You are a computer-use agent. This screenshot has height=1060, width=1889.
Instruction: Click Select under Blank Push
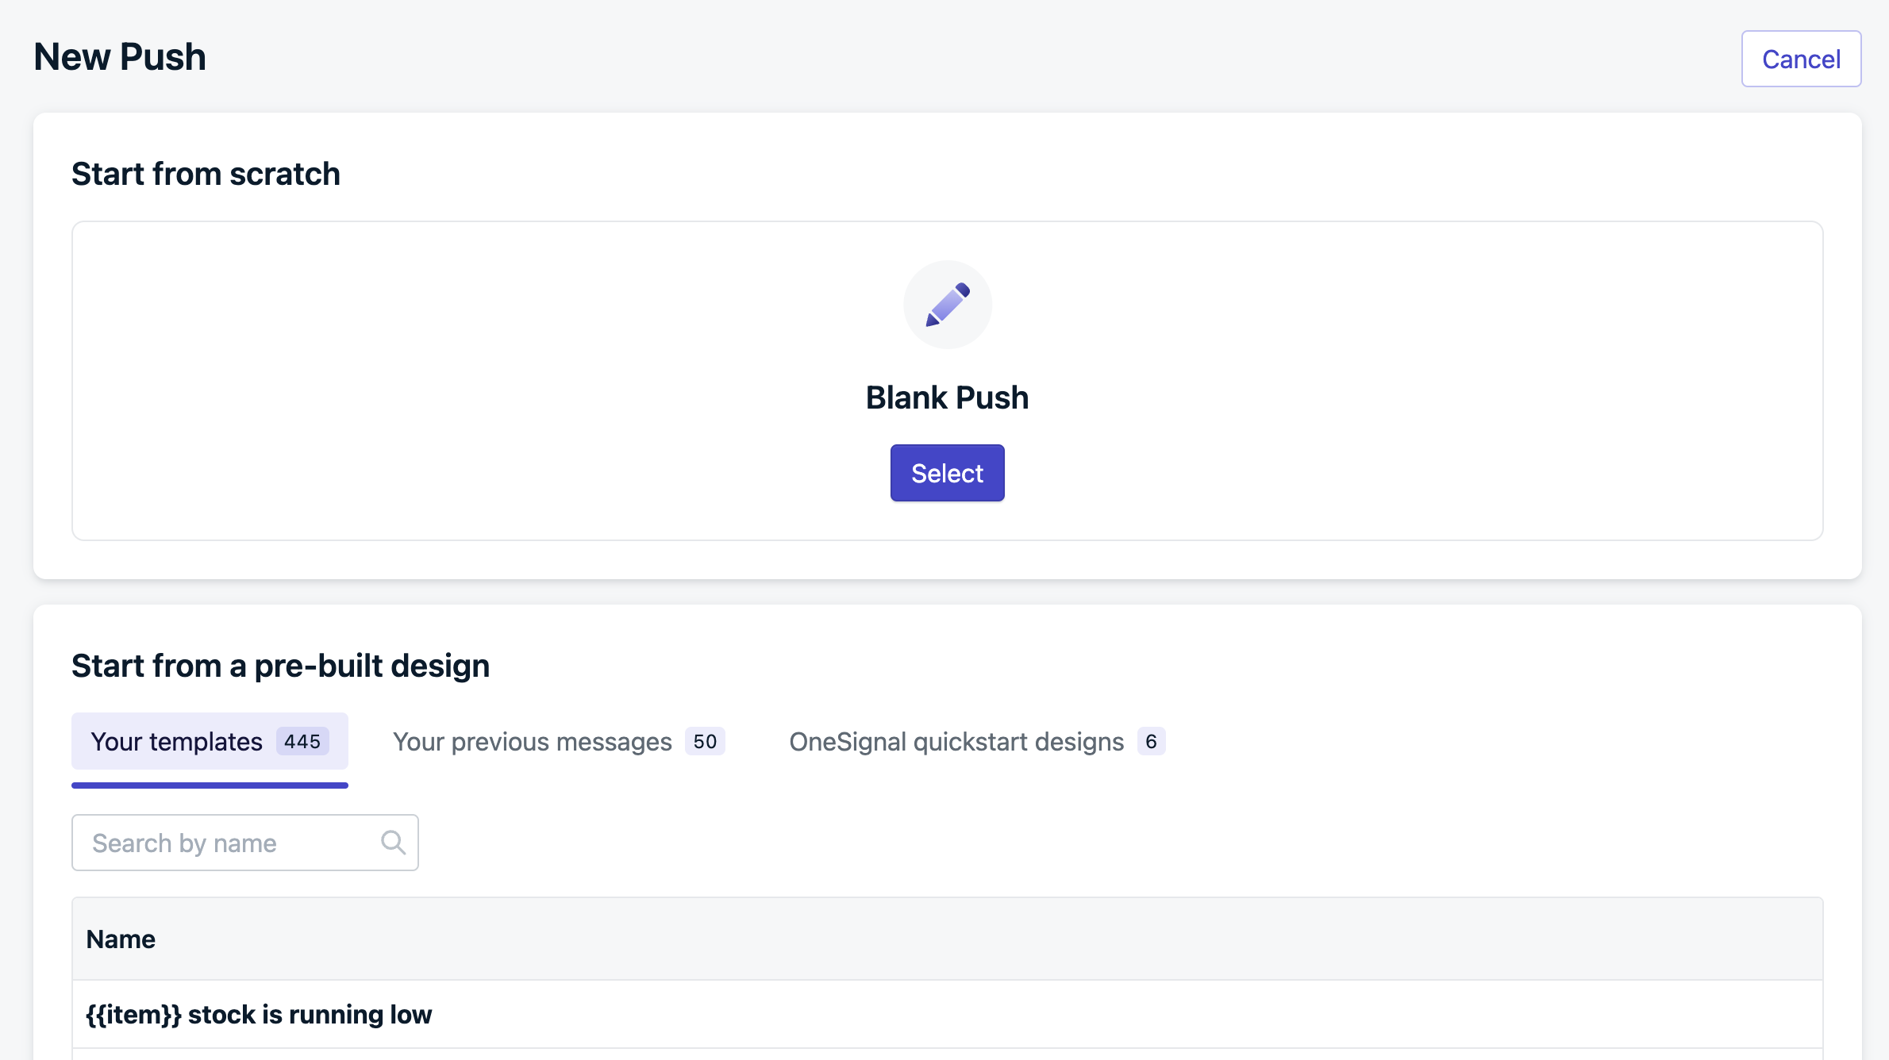(x=947, y=473)
